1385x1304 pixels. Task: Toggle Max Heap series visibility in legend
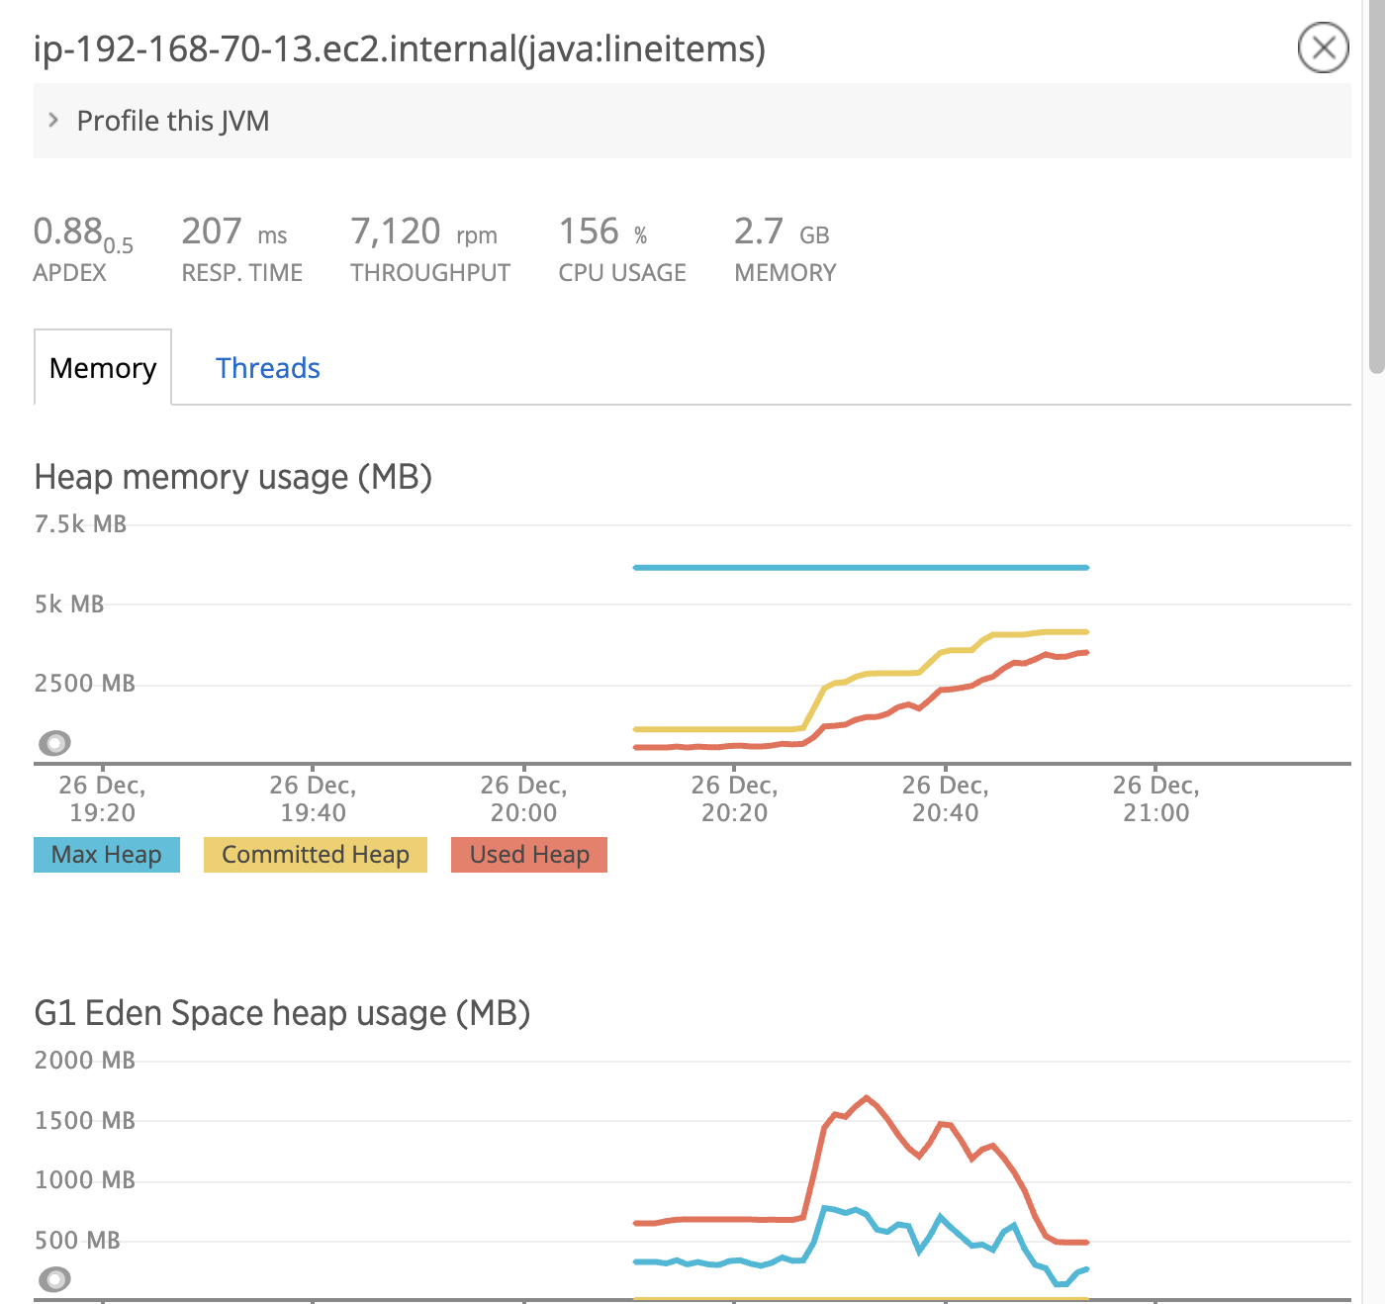pyautogui.click(x=106, y=854)
